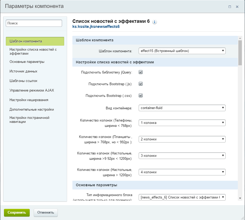Open Шаблон компонента dropdown with effect15

pyautogui.click(x=182, y=51)
